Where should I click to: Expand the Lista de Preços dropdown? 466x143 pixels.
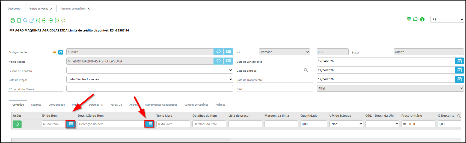point(149,79)
